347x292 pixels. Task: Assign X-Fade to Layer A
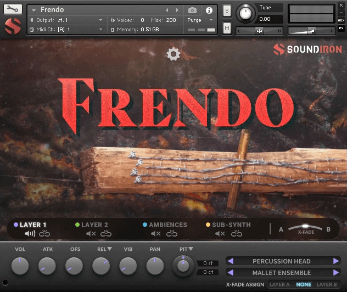279,284
